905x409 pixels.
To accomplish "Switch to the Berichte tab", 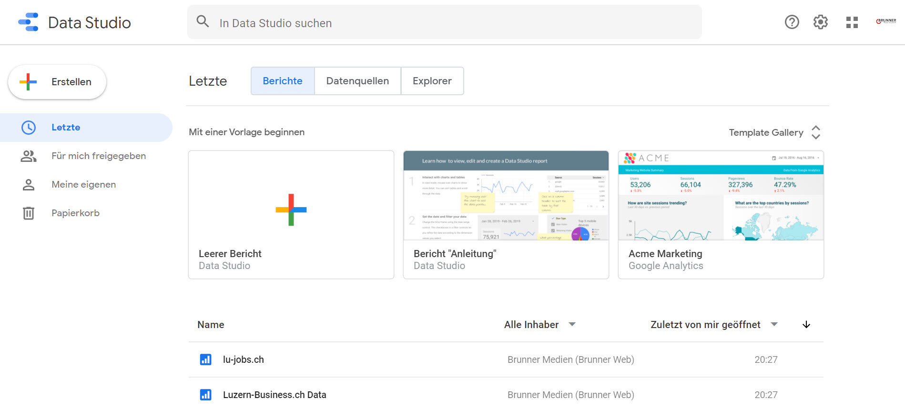I will (x=283, y=81).
